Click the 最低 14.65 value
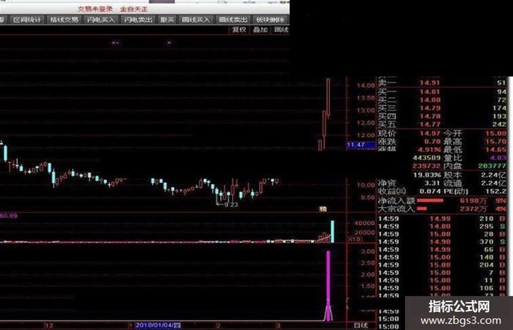Image resolution: width=513 pixels, height=330 pixels. (x=496, y=150)
